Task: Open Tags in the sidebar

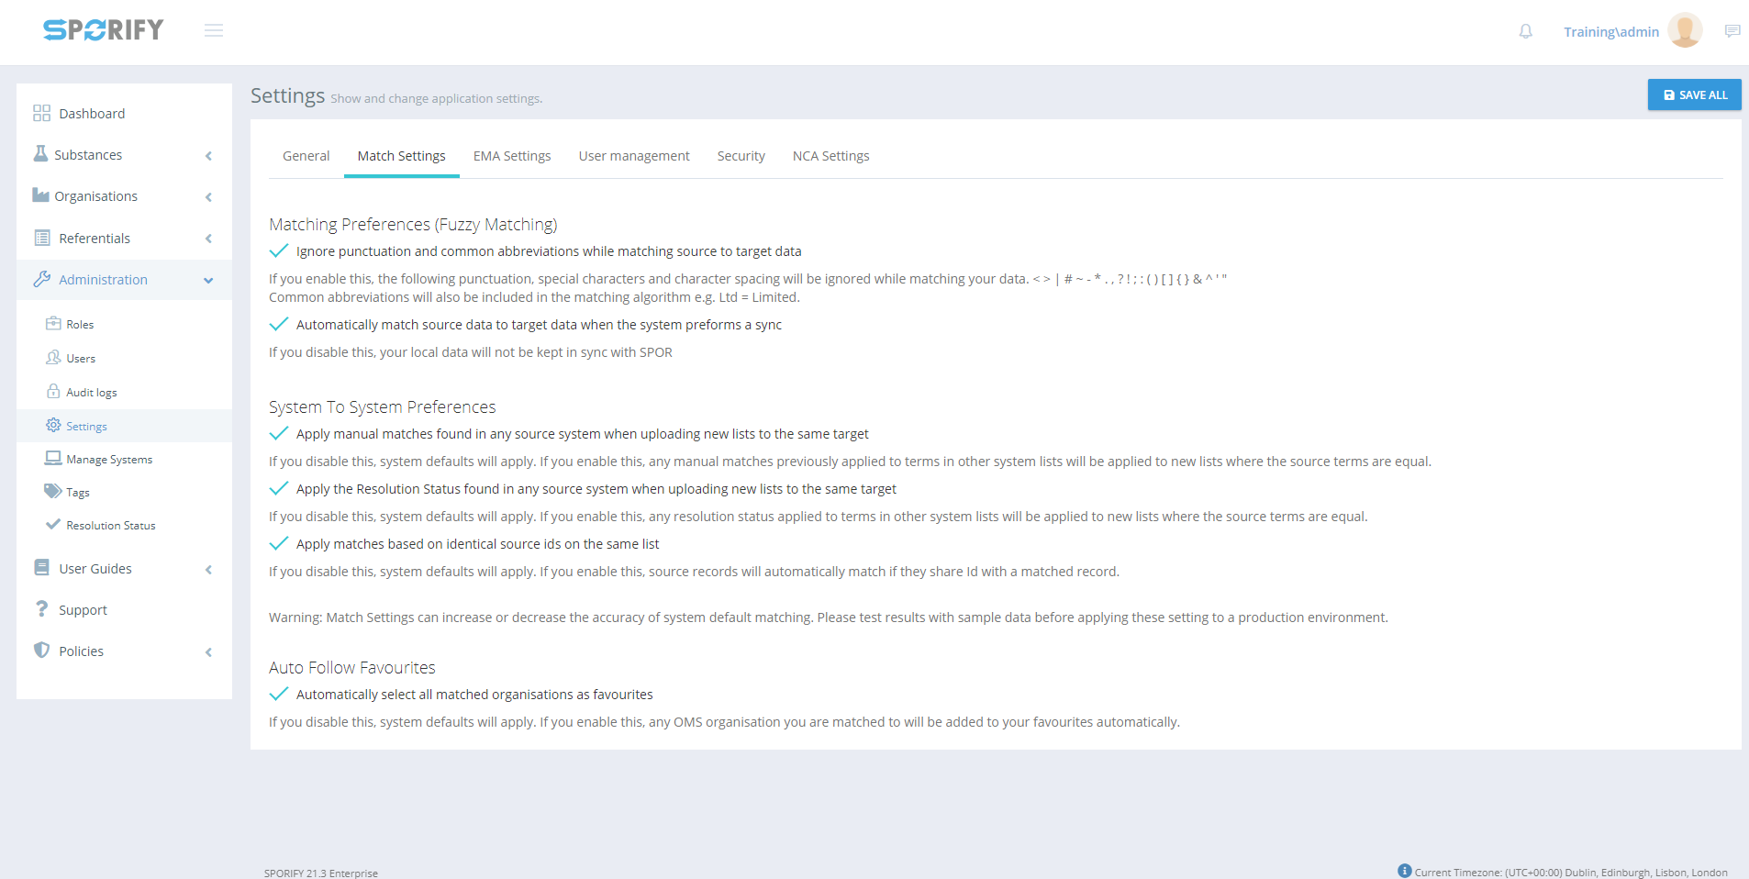Action: pyautogui.click(x=77, y=493)
